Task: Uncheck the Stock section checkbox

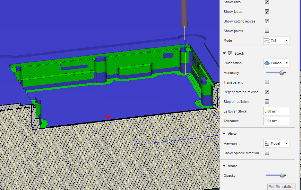Action: (x=229, y=53)
